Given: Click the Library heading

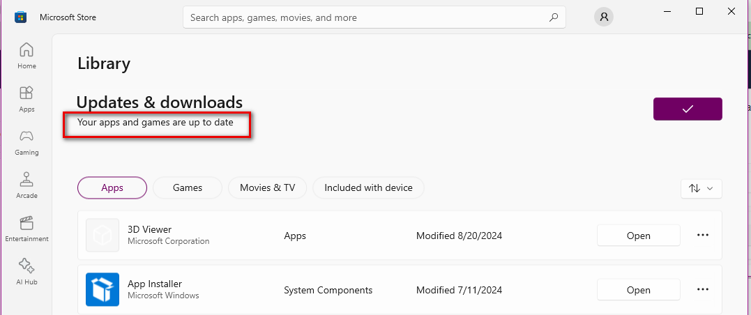Looking at the screenshot, I should click(104, 63).
